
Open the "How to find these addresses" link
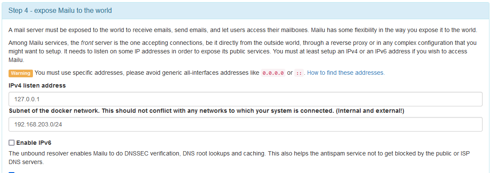pyautogui.click(x=346, y=73)
